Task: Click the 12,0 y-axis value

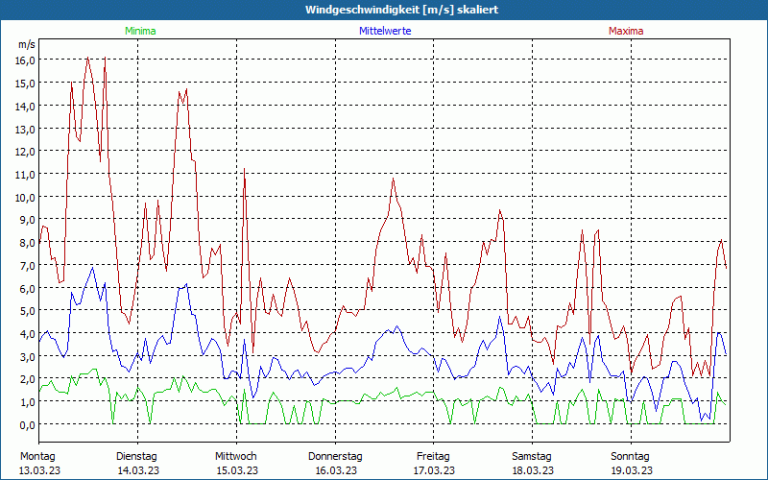Action: [27, 152]
